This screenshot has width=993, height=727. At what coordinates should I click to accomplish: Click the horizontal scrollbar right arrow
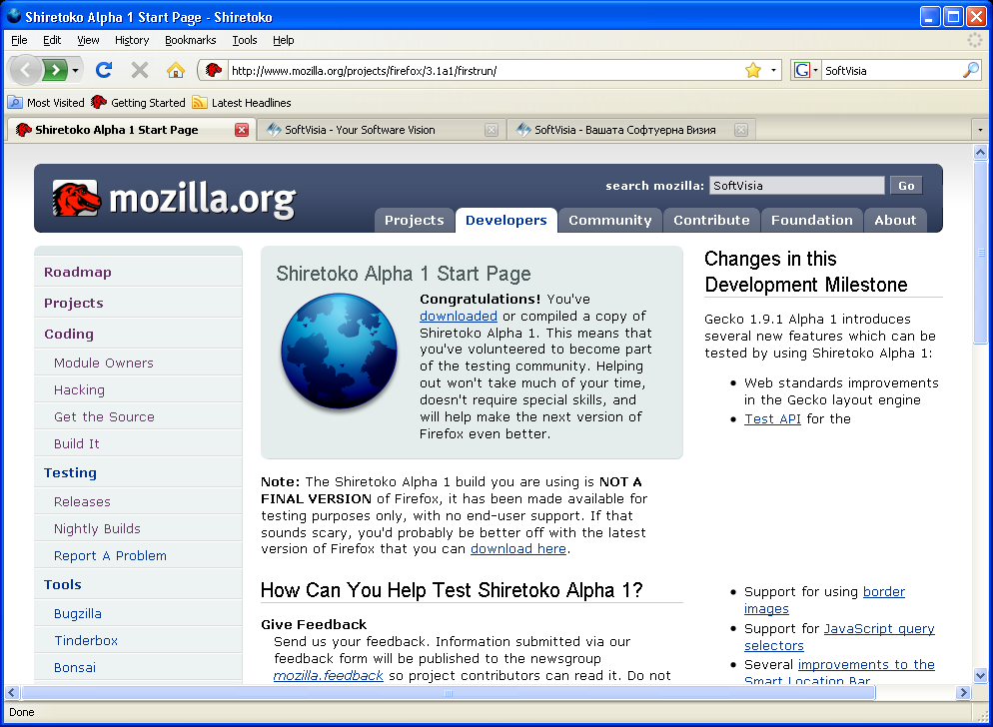pyautogui.click(x=963, y=693)
